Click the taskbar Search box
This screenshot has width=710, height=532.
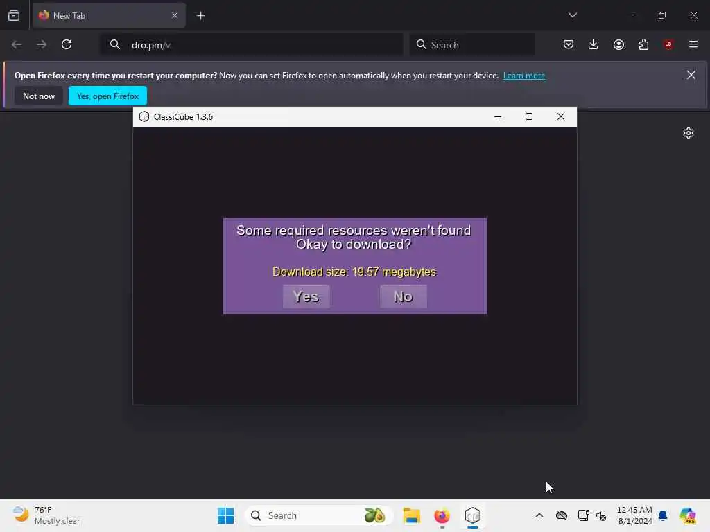tap(319, 515)
